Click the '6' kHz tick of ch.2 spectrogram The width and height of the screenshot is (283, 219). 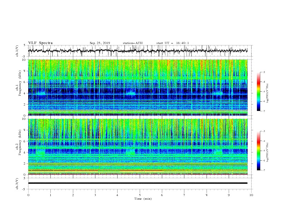tap(25, 141)
